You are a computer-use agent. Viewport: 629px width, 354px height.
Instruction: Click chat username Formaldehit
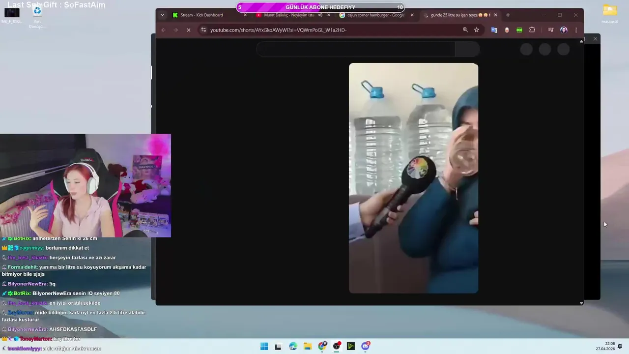[23, 267]
